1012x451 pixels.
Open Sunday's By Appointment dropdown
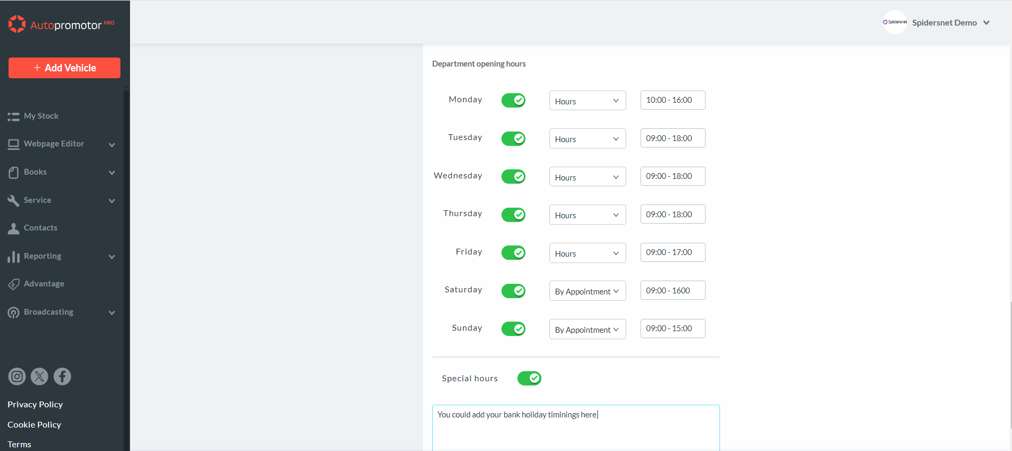tap(587, 329)
